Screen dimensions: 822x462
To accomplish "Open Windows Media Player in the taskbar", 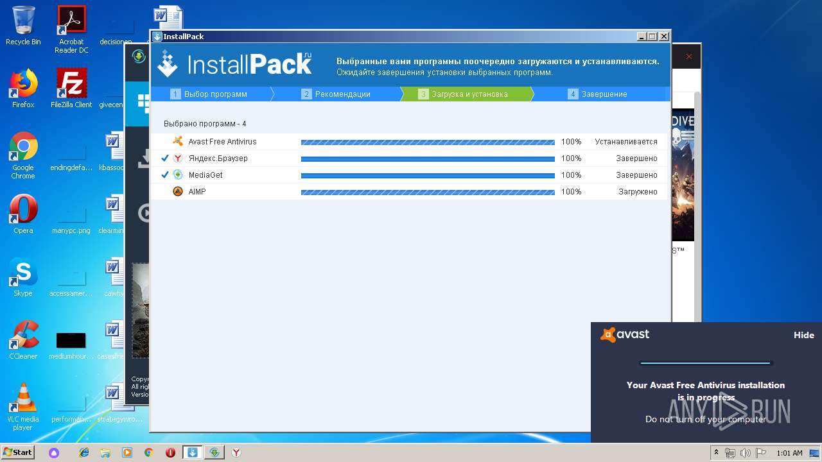I will (x=127, y=452).
